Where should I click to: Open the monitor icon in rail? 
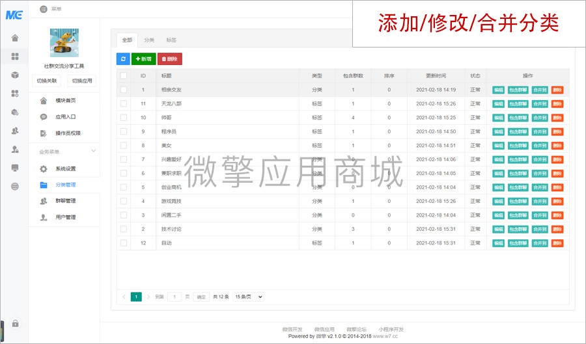tap(15, 168)
